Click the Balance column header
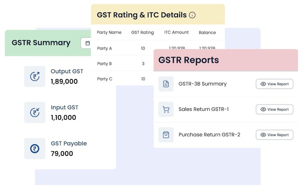This screenshot has width=303, height=185. click(x=207, y=32)
